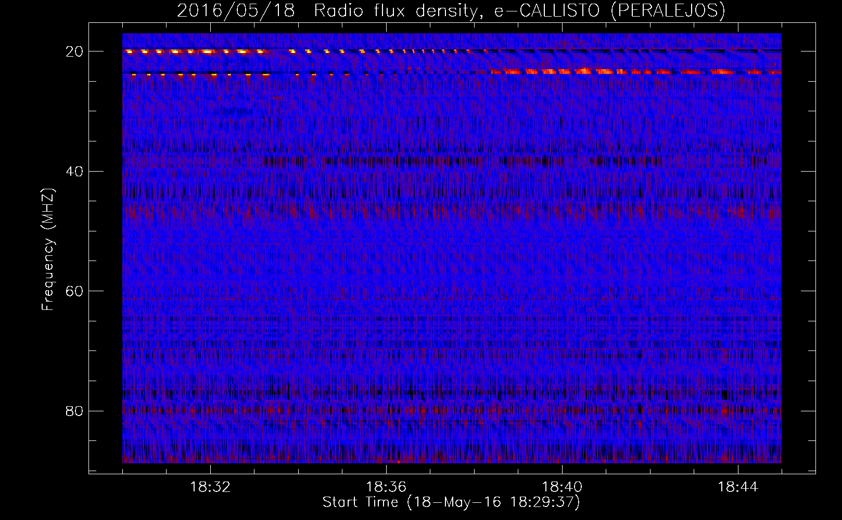Click the 'Frequency (MHZ)' axis label
Viewport: 842px width, 520px height.
(48, 250)
